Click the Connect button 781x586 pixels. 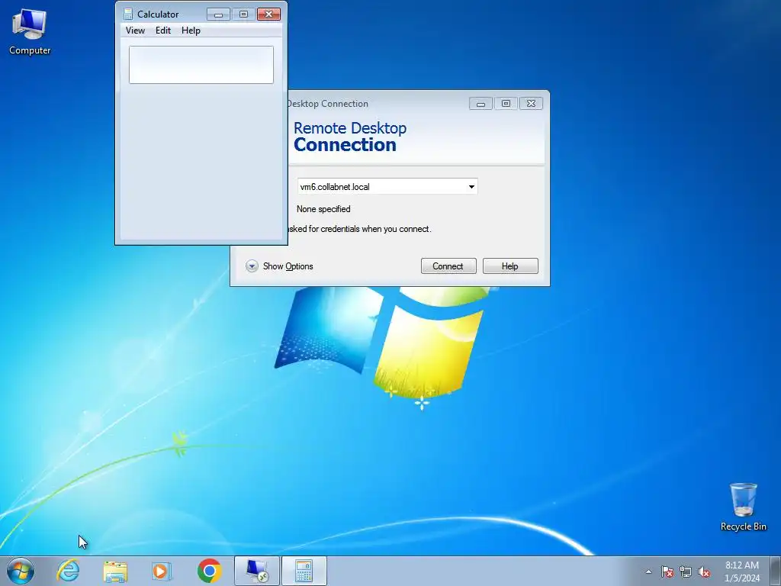click(x=448, y=266)
